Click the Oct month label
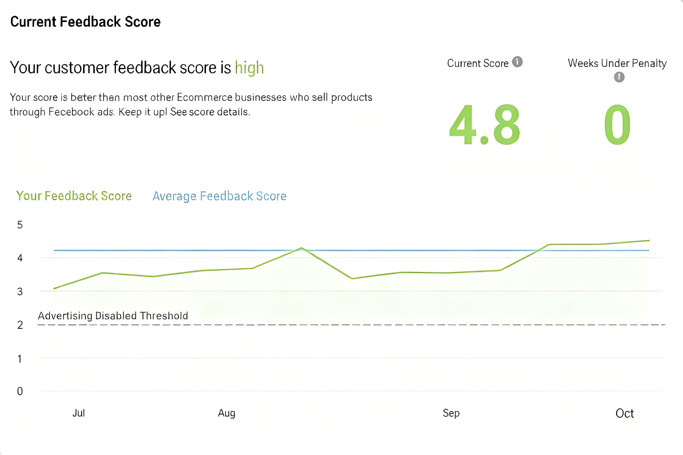Image resolution: width=683 pixels, height=455 pixels. click(625, 413)
